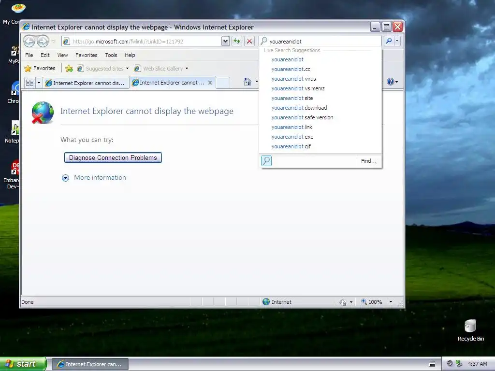
Task: Click Internet Explorer taskbar button
Action: click(90, 364)
